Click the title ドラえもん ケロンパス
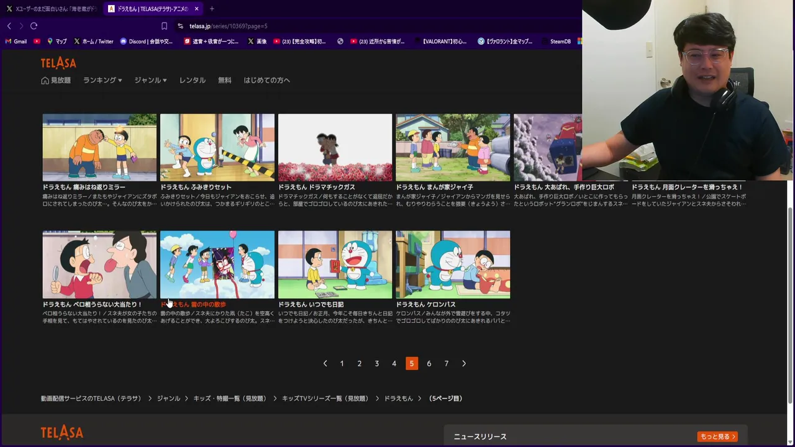Viewport: 795px width, 447px height. pos(426,304)
